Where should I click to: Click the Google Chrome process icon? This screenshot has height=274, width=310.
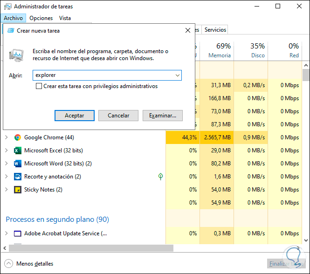point(18,137)
